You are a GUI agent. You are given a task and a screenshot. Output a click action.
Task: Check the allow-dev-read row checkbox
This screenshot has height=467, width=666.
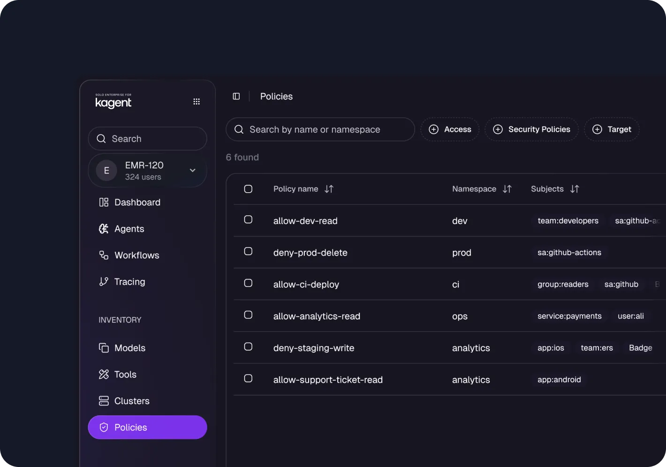point(248,219)
